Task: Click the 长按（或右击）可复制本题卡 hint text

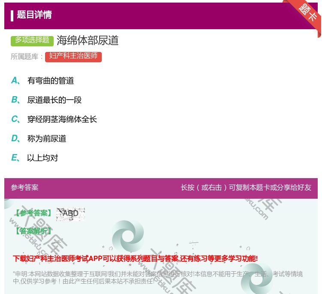Action: click(x=246, y=188)
